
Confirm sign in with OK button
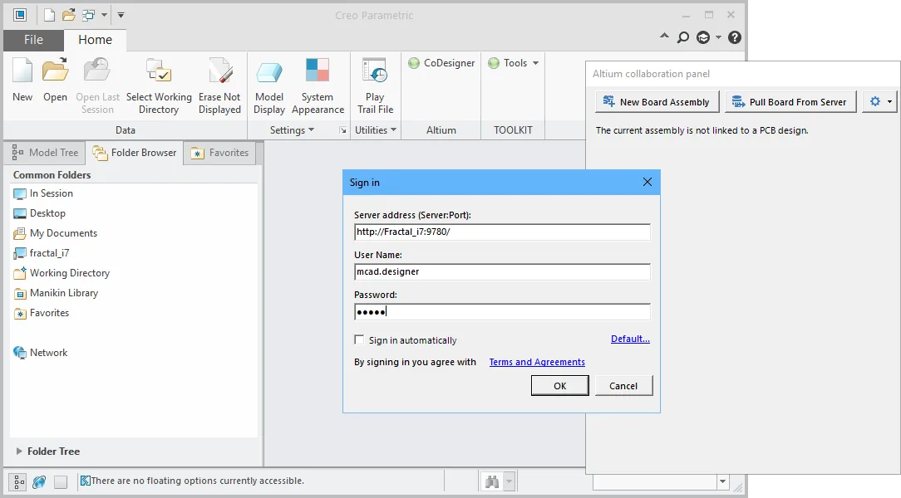coord(559,386)
